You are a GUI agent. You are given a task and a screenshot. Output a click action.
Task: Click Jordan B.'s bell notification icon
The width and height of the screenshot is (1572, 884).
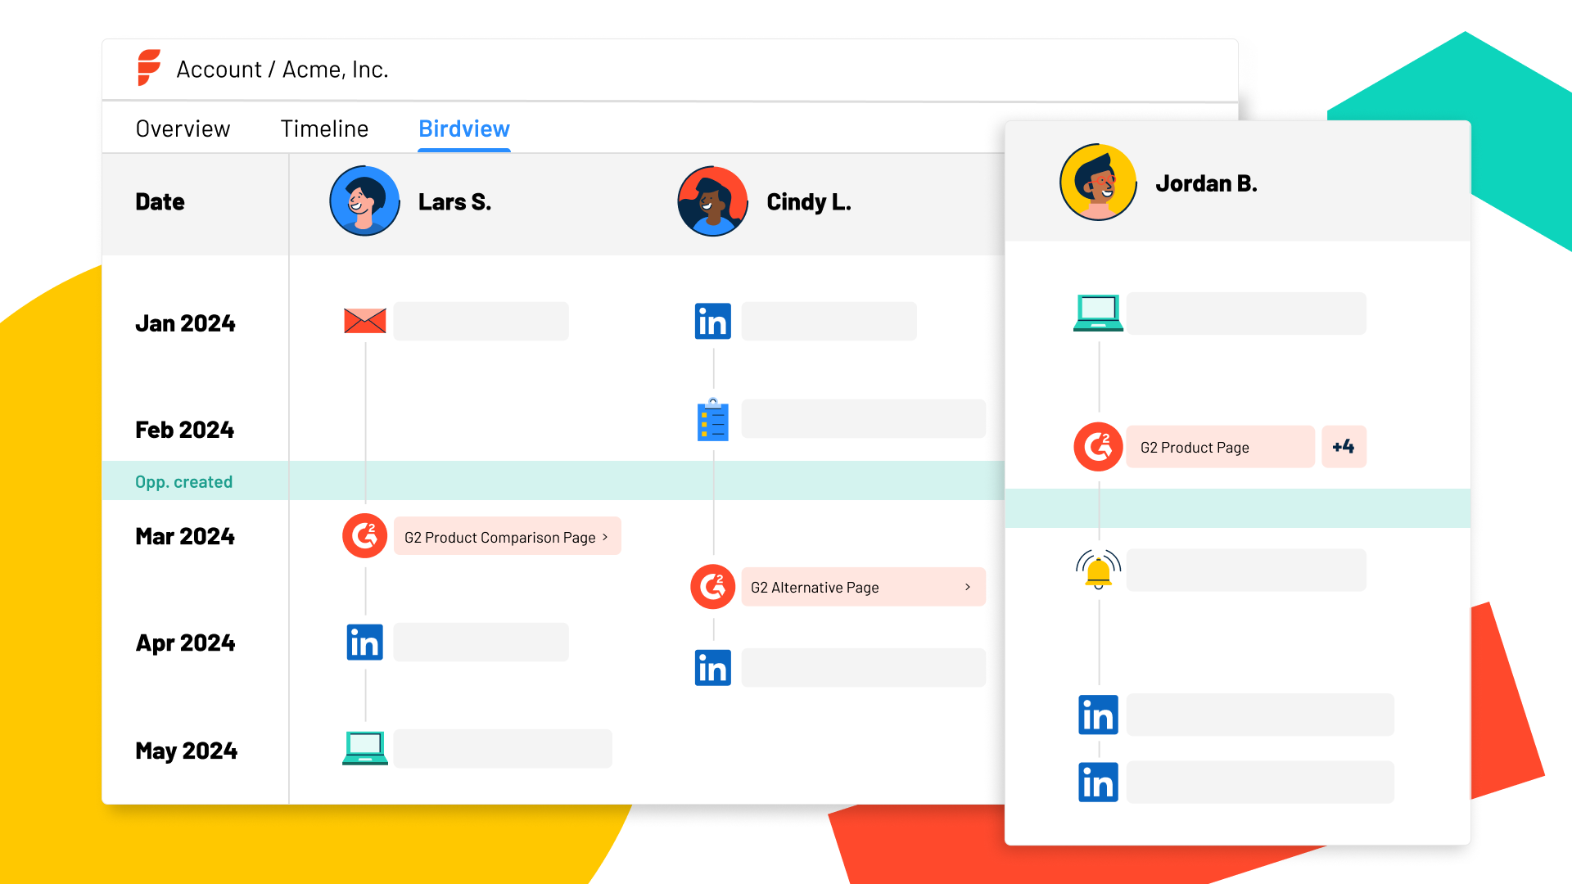pyautogui.click(x=1098, y=570)
